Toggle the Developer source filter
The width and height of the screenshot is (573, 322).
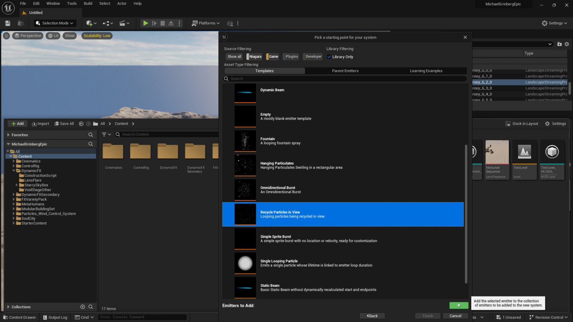(x=313, y=57)
